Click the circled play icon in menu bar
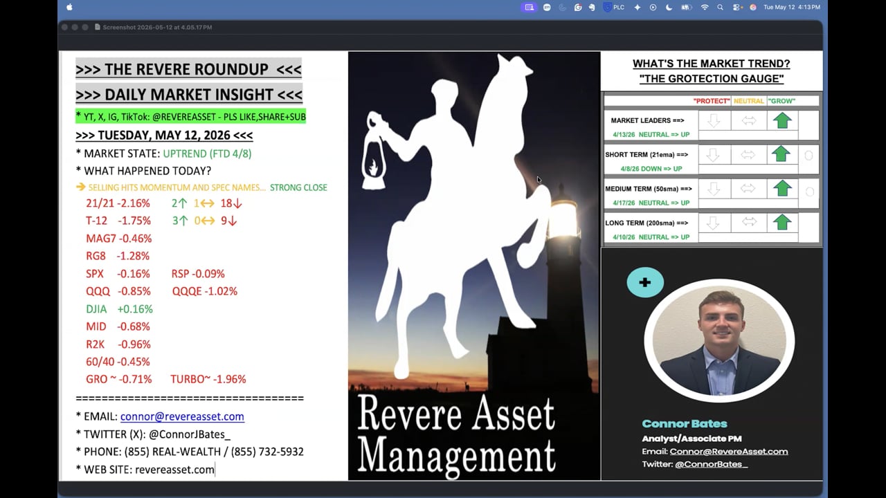Viewport: 886px width, 498px height. tap(653, 7)
